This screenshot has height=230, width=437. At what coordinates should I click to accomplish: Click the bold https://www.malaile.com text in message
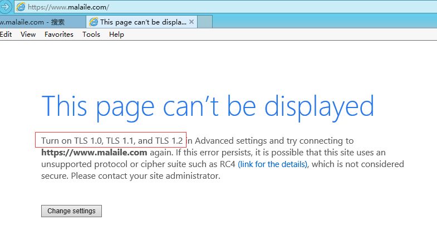click(94, 152)
